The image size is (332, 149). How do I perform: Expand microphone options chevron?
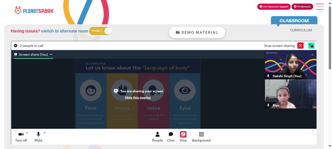point(44,133)
